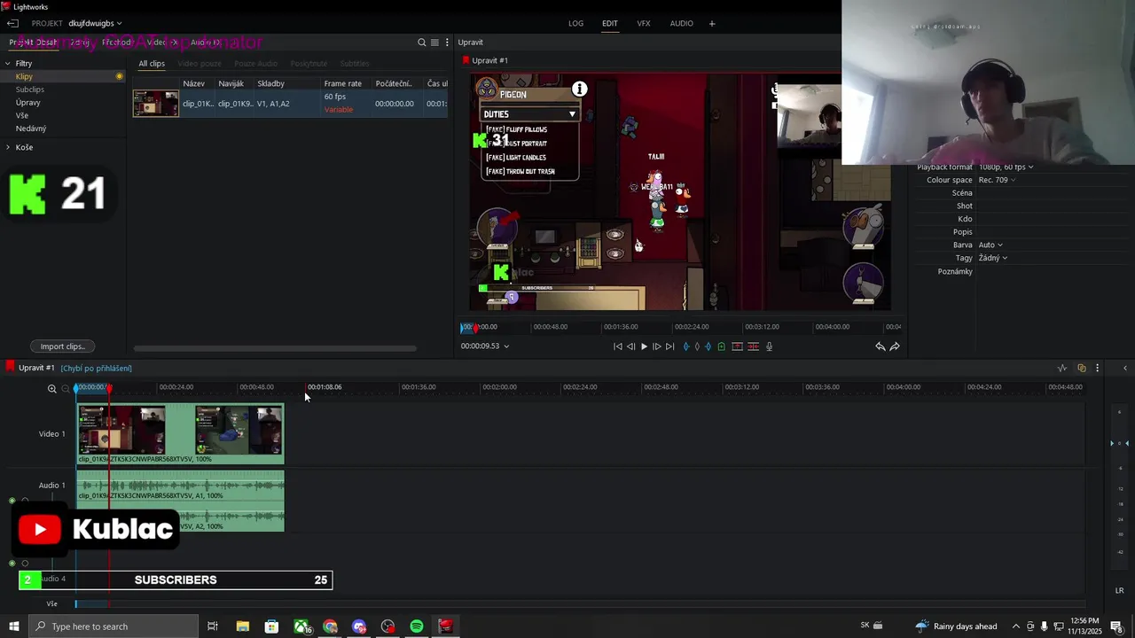
Task: Open the Tagy Žádný dropdown
Action: (993, 258)
